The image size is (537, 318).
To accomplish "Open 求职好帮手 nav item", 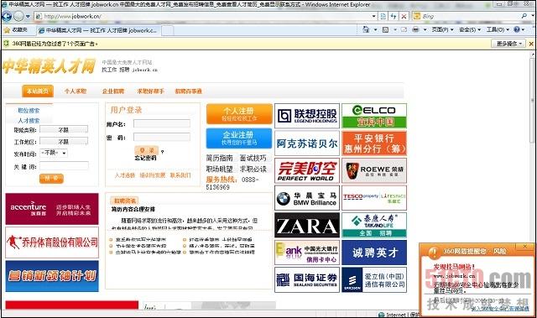I will click(x=150, y=91).
